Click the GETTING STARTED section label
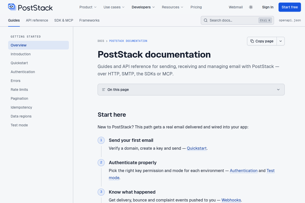The width and height of the screenshot is (305, 203). point(26,37)
